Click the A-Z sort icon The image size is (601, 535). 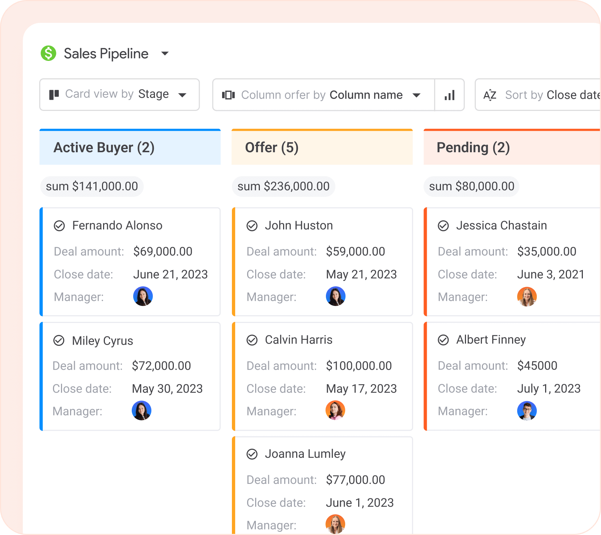coord(490,95)
